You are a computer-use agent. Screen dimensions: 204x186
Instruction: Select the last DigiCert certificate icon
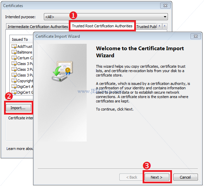[x=14, y=92]
